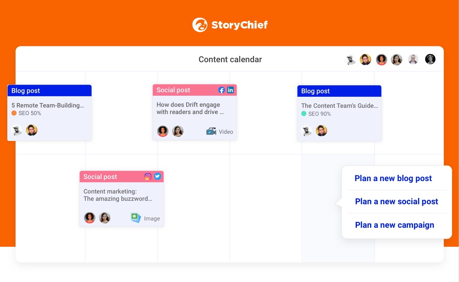Viewport: 459px width, 282px height.
Task: Click the first avatar in the top-right group
Action: (350, 59)
